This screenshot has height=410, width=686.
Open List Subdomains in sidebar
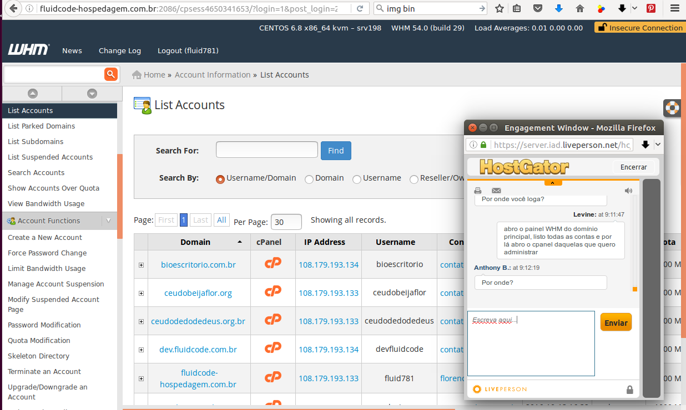tap(36, 141)
